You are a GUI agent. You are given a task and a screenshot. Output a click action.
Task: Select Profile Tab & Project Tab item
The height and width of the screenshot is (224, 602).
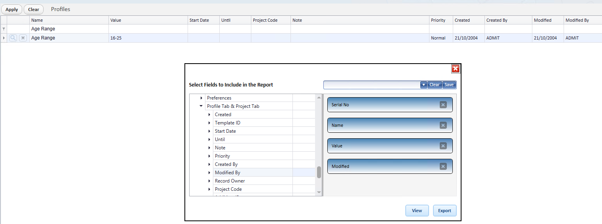(x=233, y=106)
